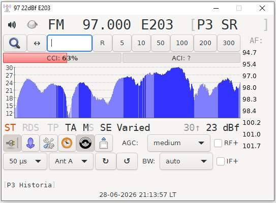Enable the RF+ checkbox
The width and height of the screenshot is (276, 203).
pyautogui.click(x=218, y=143)
